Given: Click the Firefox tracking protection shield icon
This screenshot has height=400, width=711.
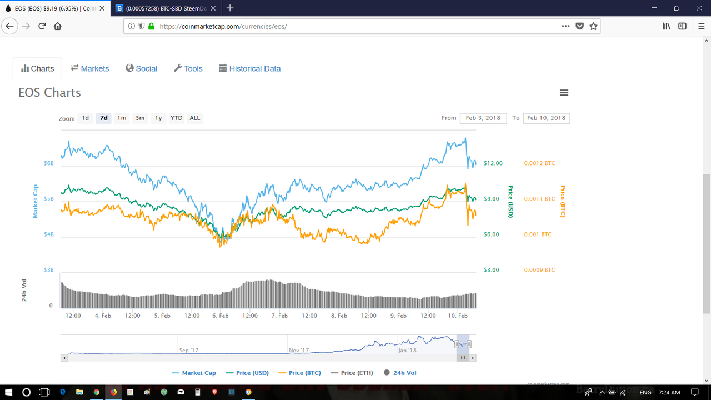Looking at the screenshot, I should click(142, 26).
